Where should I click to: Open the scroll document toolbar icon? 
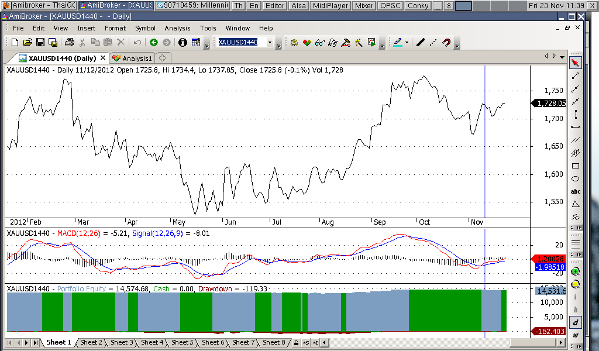click(333, 42)
